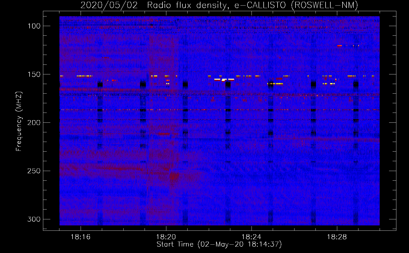Click the 150 frequency tick label
The height and width of the screenshot is (253, 409).
coord(34,74)
